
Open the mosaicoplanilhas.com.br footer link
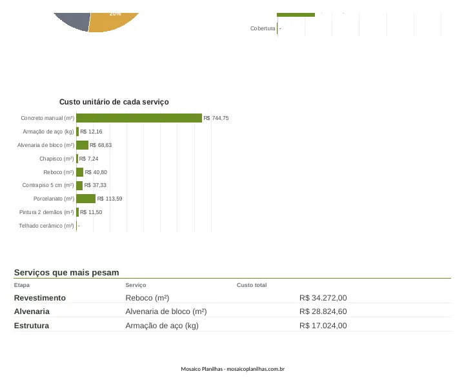pos(256,369)
